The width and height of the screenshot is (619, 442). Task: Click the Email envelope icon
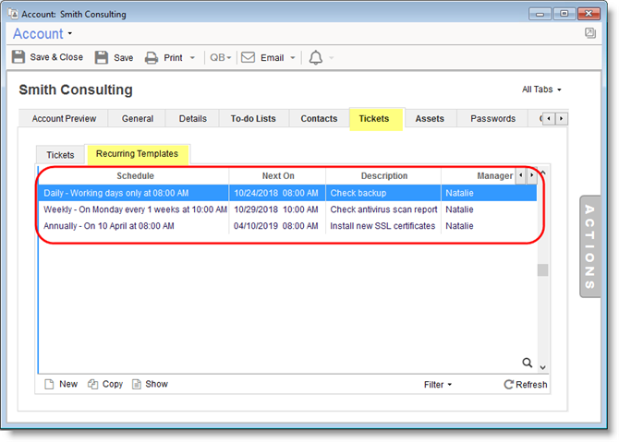click(248, 57)
